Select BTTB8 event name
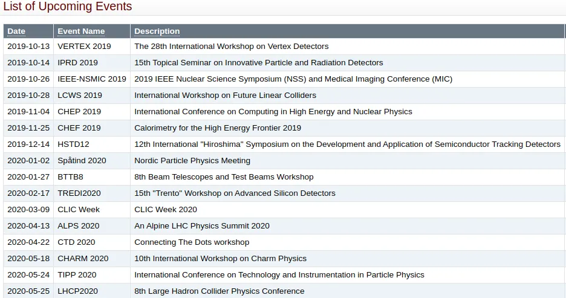This screenshot has width=566, height=298. coord(70,177)
